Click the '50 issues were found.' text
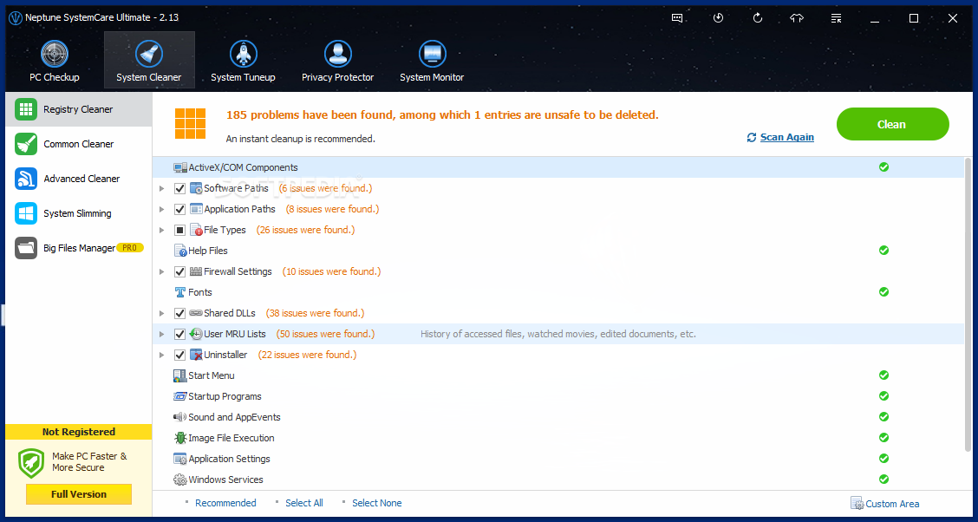 [326, 335]
